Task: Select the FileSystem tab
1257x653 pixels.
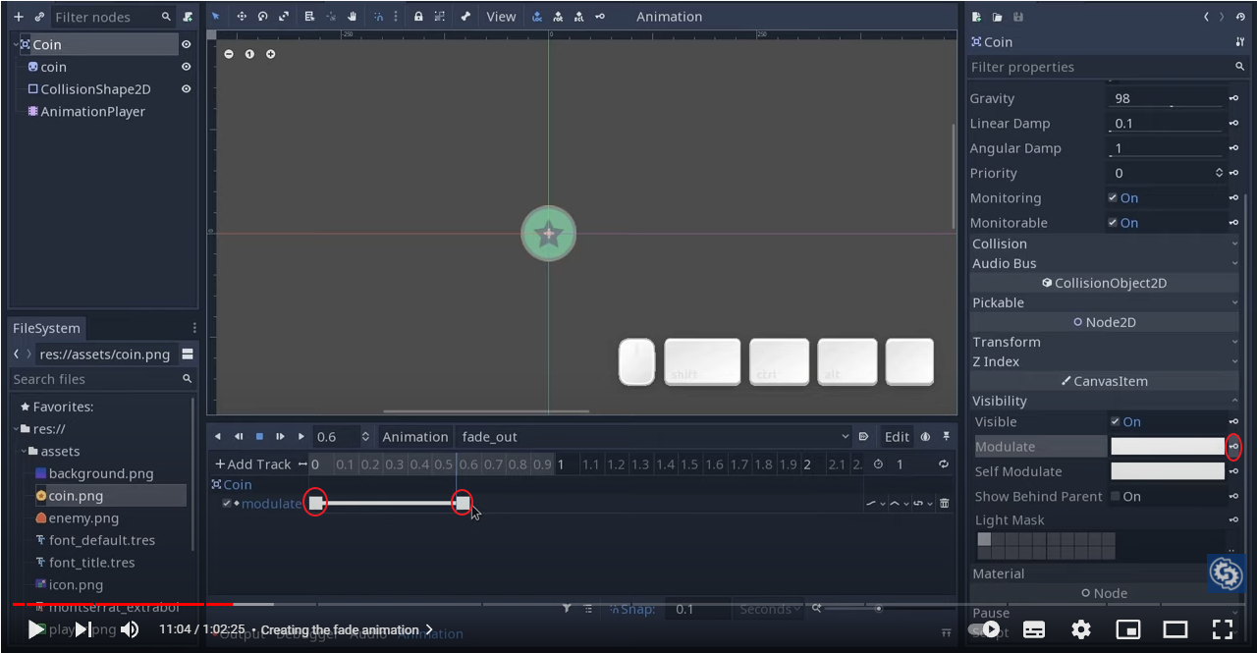Action: (46, 328)
